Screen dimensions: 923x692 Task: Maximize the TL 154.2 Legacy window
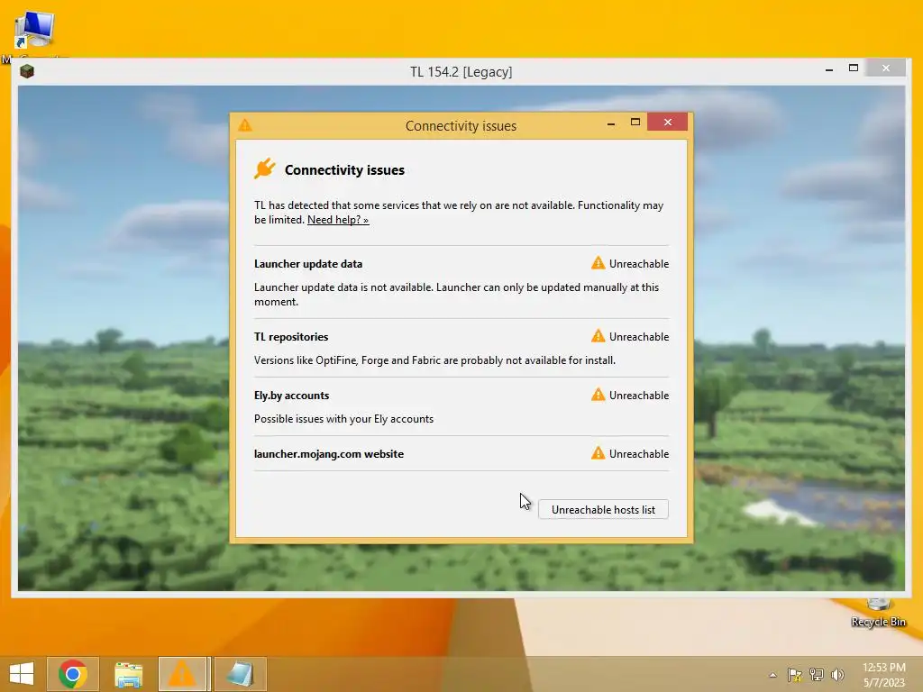(854, 68)
